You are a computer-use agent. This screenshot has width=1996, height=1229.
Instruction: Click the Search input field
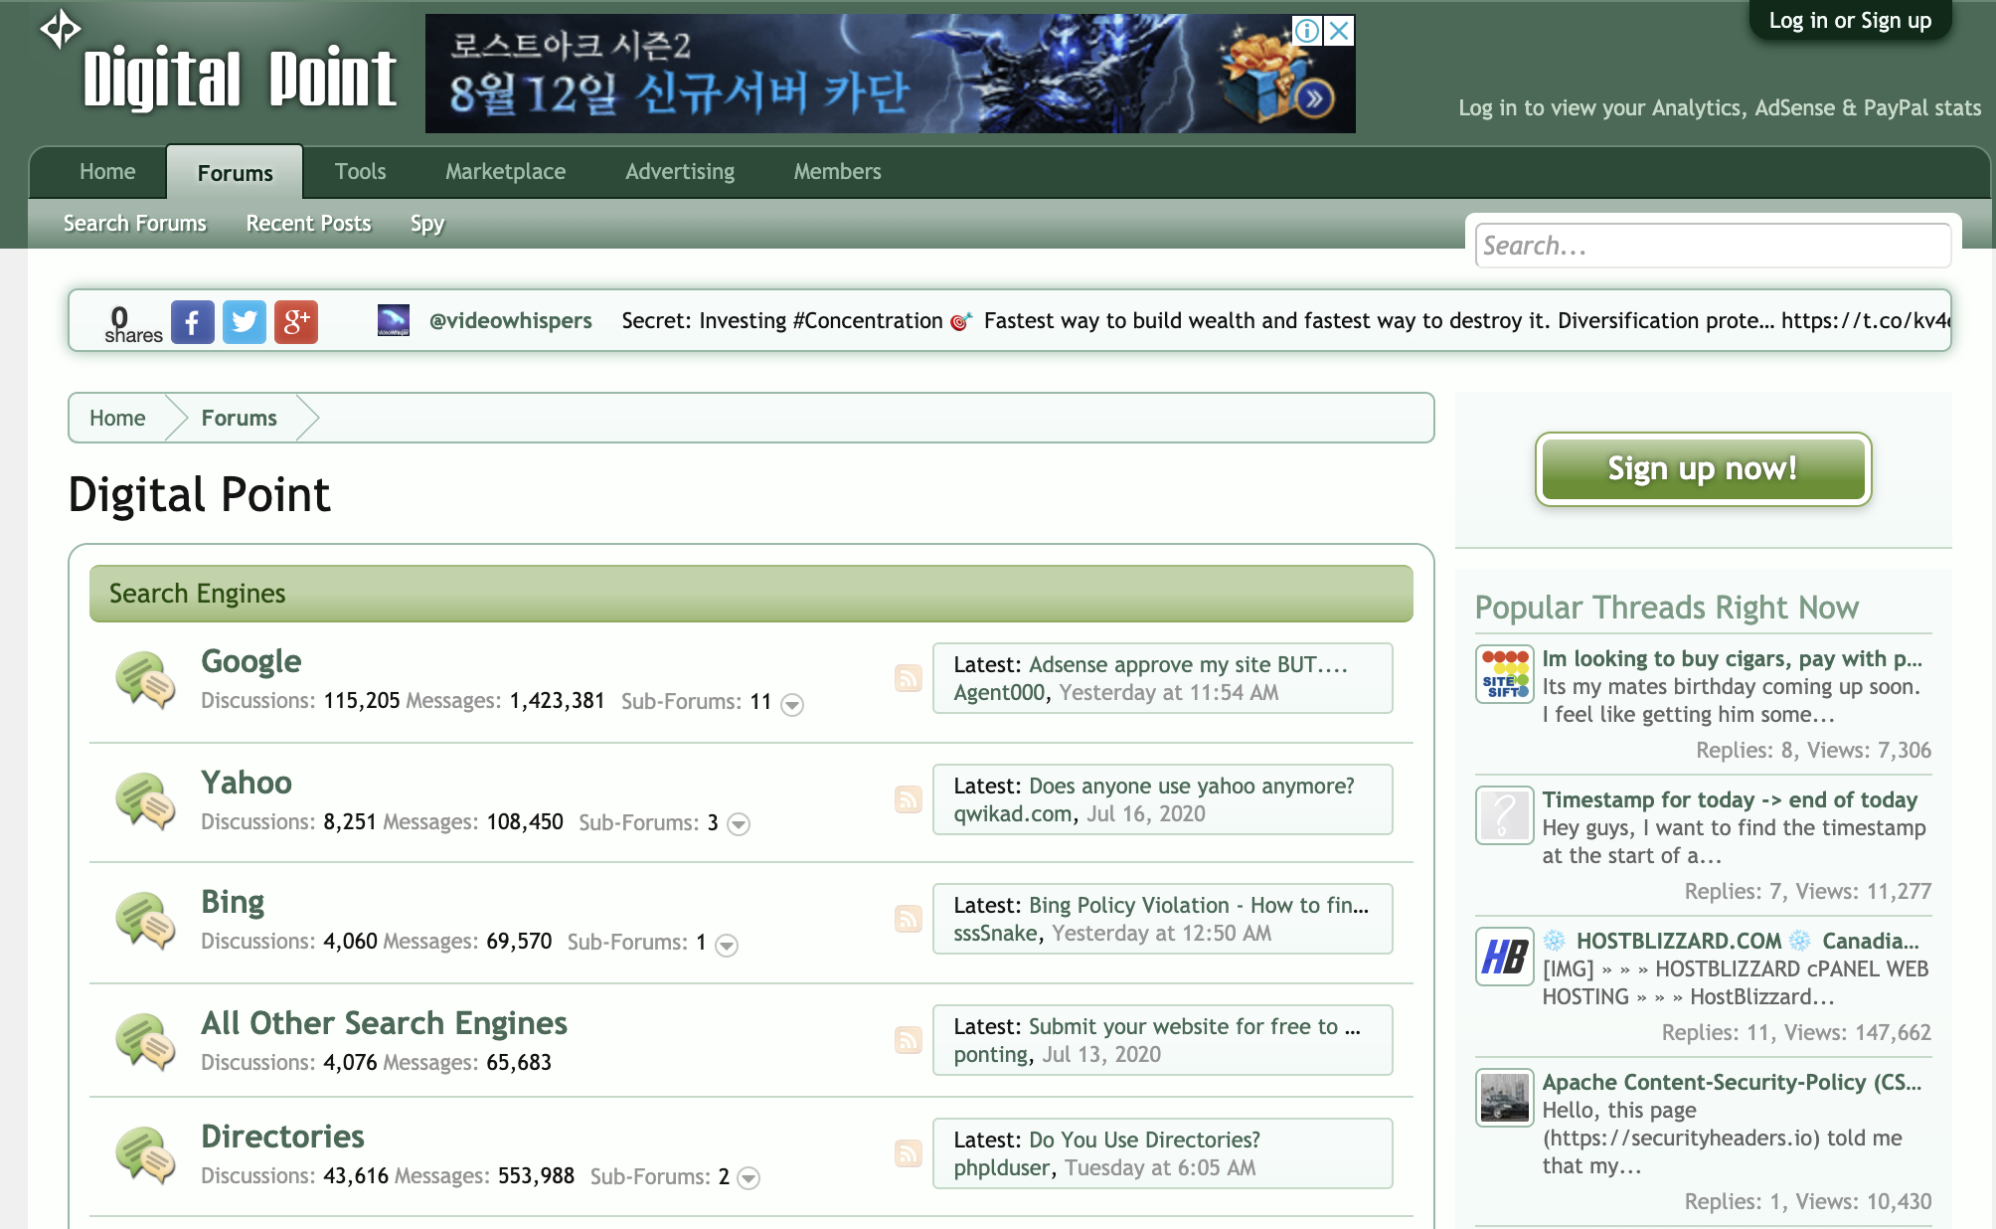1712,246
